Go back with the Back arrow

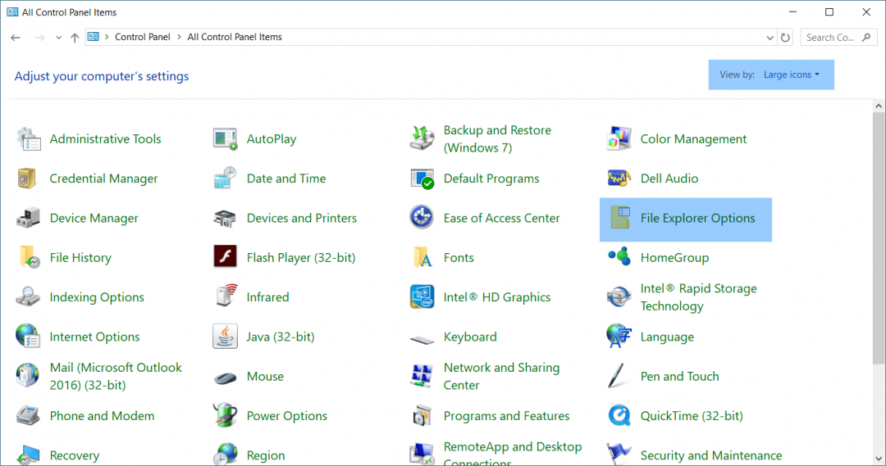[x=16, y=38]
